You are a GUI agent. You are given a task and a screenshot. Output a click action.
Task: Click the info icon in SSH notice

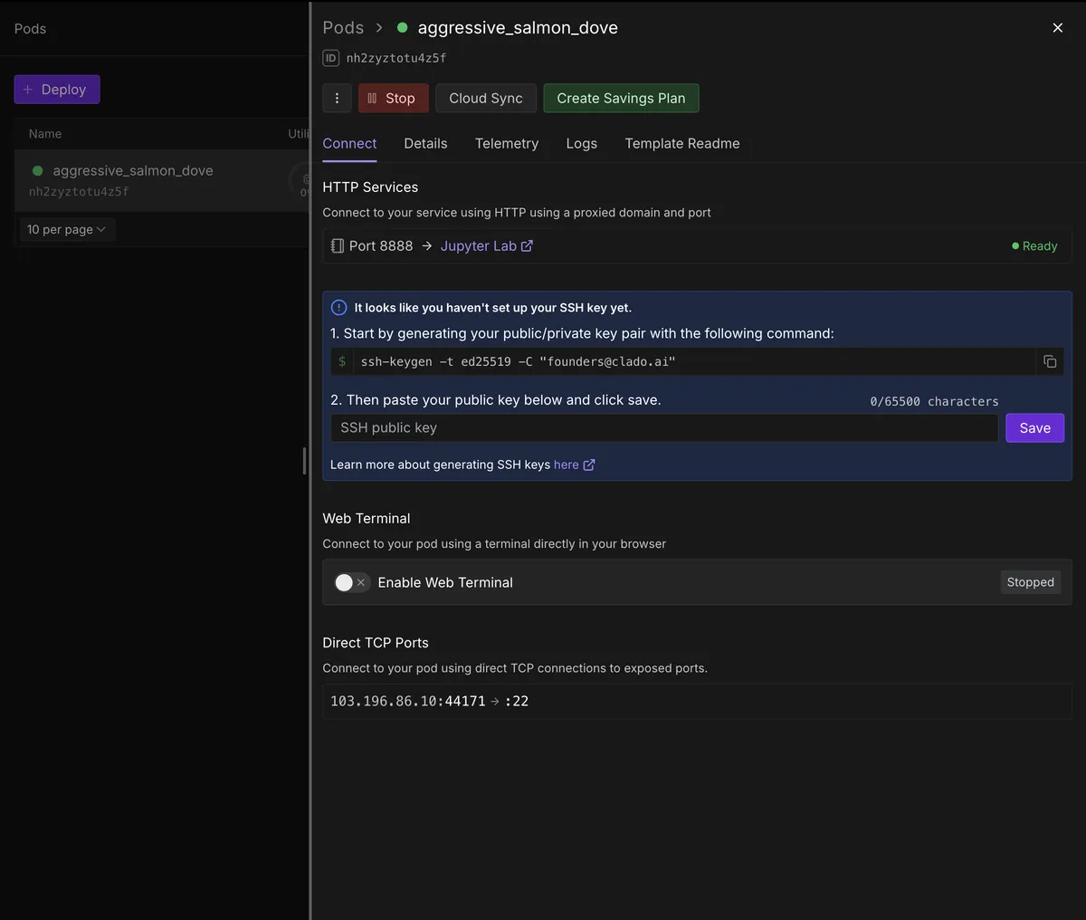(339, 308)
